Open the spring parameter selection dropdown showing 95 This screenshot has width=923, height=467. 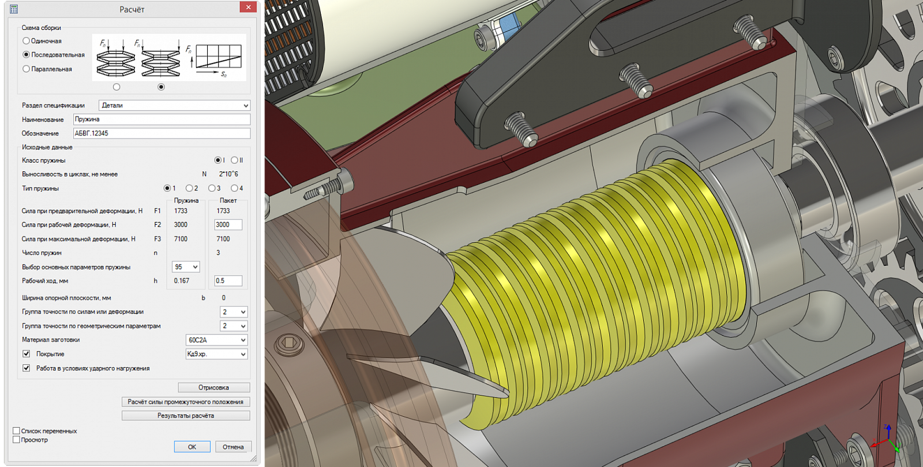186,267
